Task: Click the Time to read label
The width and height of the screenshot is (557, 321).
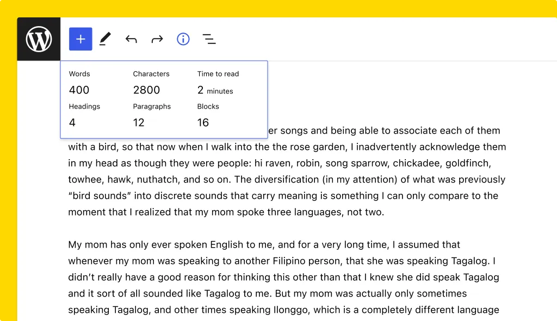Action: click(218, 74)
